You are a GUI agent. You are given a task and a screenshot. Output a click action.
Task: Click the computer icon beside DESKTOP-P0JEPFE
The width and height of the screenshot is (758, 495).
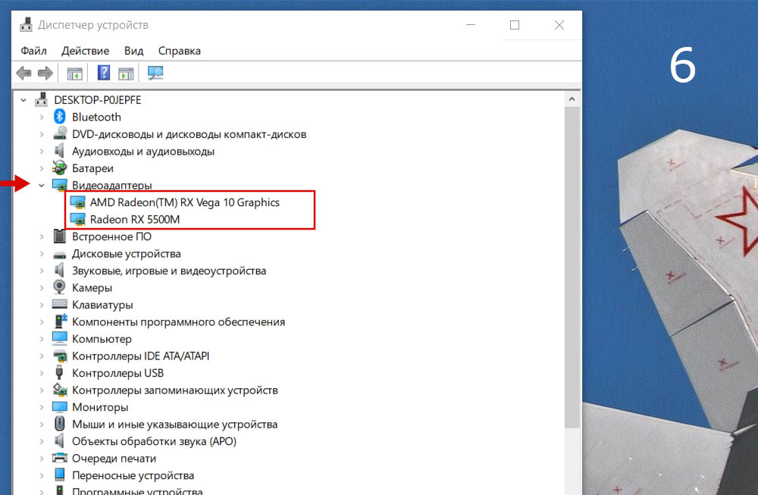point(41,99)
